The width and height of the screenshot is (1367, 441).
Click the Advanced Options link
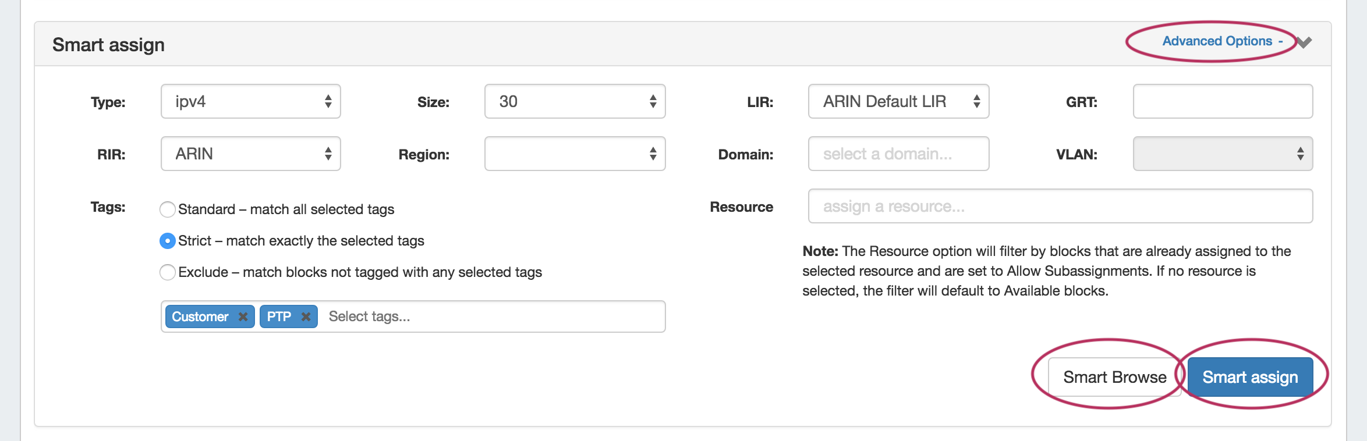tap(1217, 41)
